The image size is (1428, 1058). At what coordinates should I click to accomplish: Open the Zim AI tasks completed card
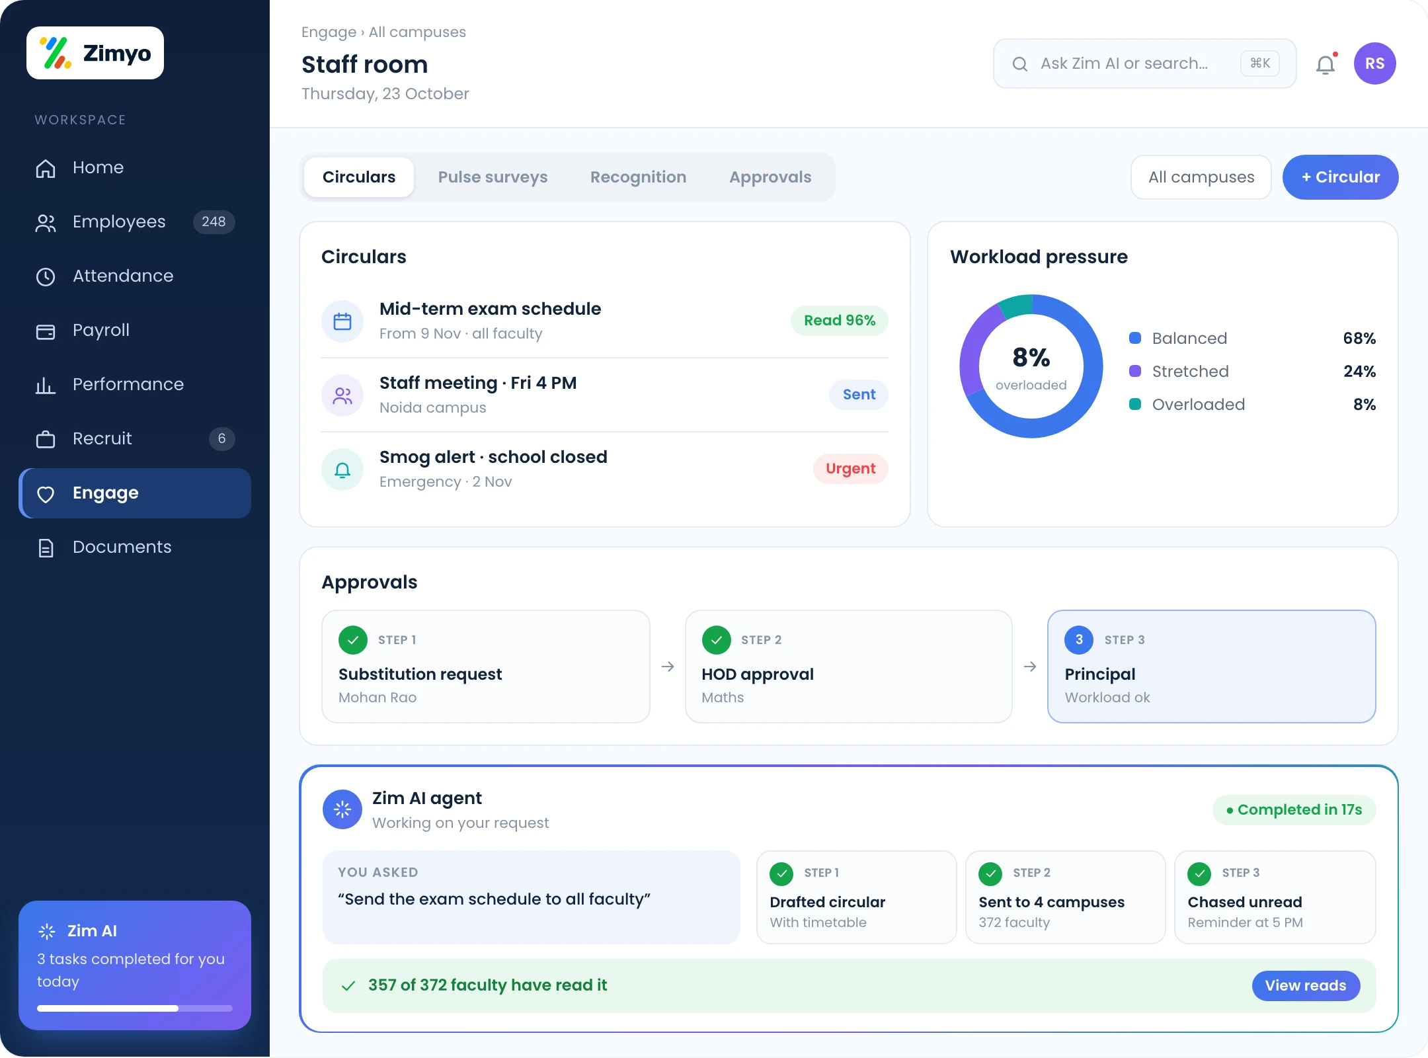coord(135,965)
